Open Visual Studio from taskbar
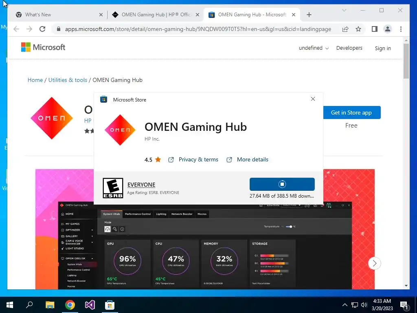Screen dimensions: 417x313 click(x=90, y=305)
